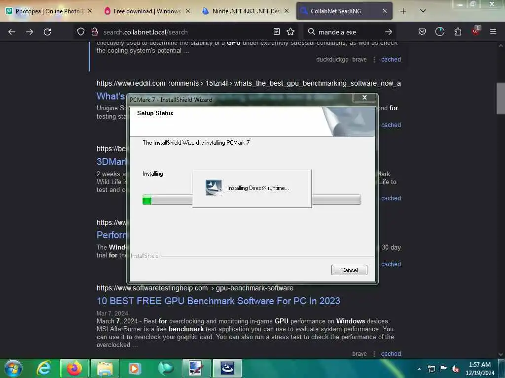
Task: Open the clock showing 1:57 AM
Action: pos(479,369)
